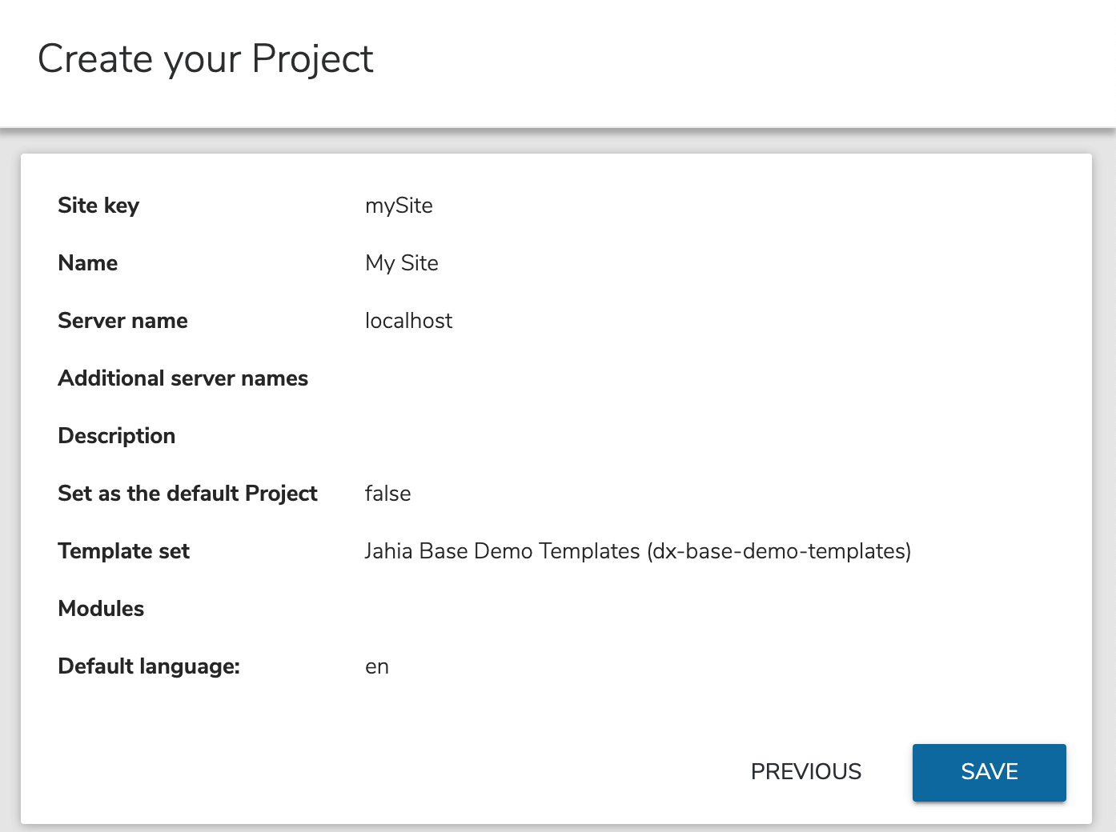1116x832 pixels.
Task: Go back with the PREVIOUS button
Action: coord(805,772)
